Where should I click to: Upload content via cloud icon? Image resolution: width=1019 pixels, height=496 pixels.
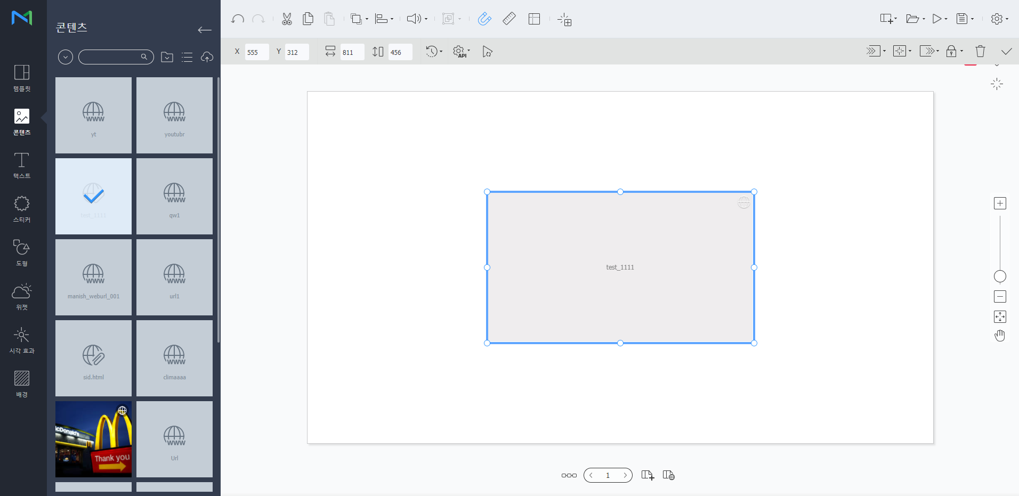coord(207,57)
